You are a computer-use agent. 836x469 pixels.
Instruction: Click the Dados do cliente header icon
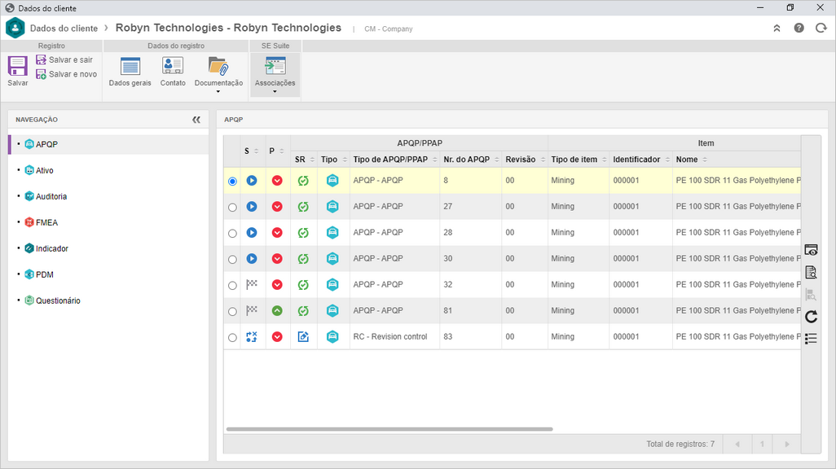(x=15, y=28)
